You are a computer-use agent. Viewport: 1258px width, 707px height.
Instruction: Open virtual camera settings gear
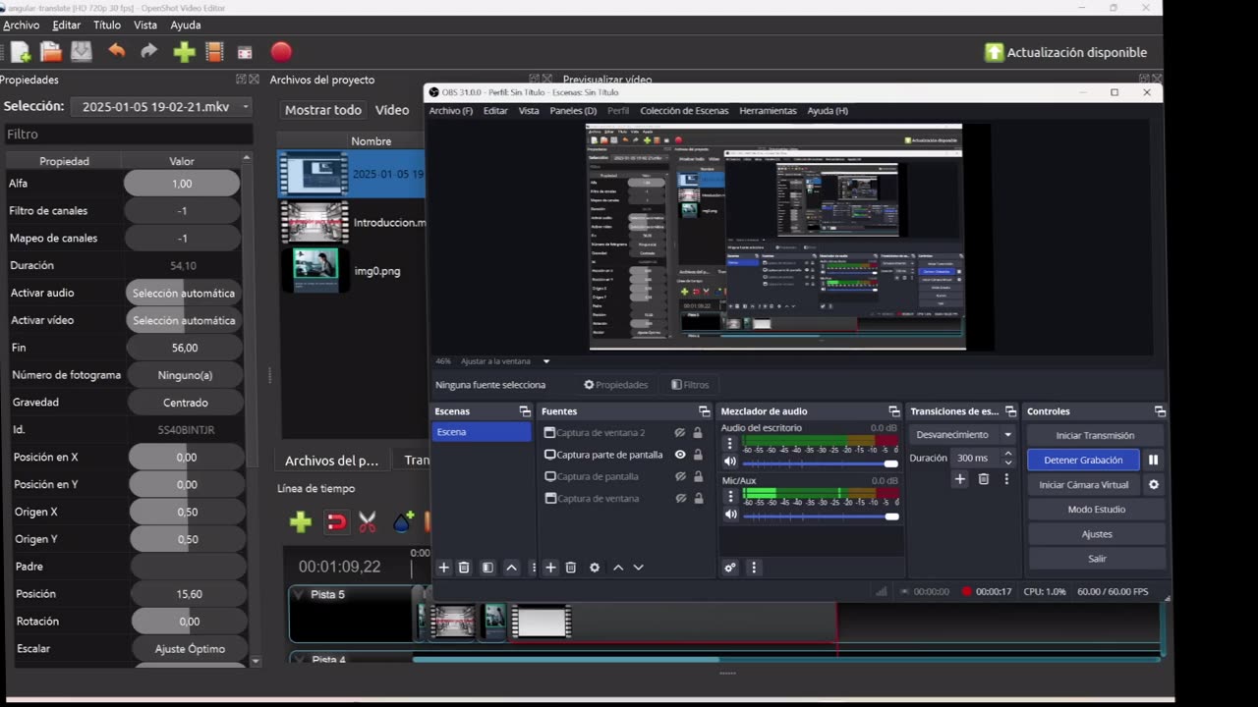1154,484
